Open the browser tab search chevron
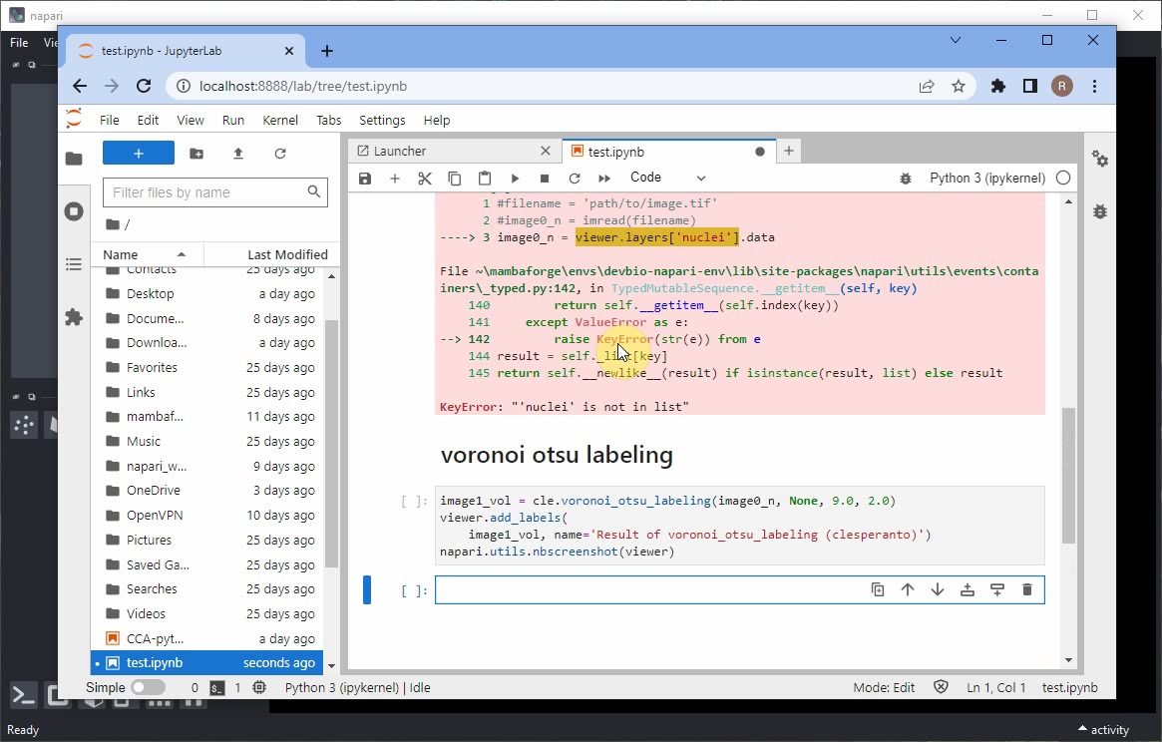 (956, 41)
